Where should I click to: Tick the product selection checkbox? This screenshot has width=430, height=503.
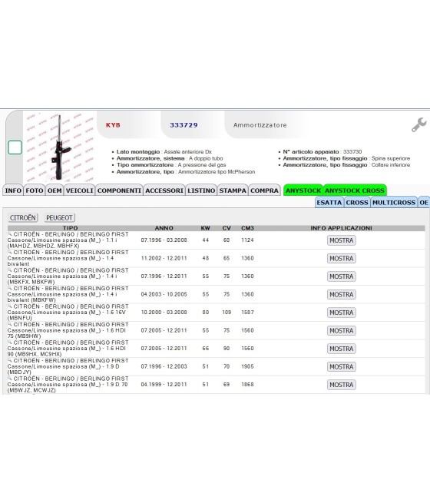point(15,147)
